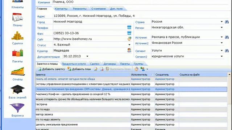Open the Дата регистрации date picker arrow
The width and height of the screenshot is (232, 130).
point(87,56)
